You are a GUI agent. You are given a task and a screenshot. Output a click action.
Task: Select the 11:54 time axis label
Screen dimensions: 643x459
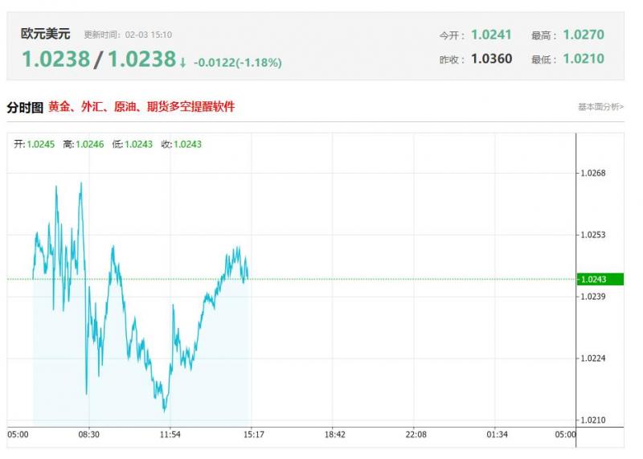click(x=170, y=434)
